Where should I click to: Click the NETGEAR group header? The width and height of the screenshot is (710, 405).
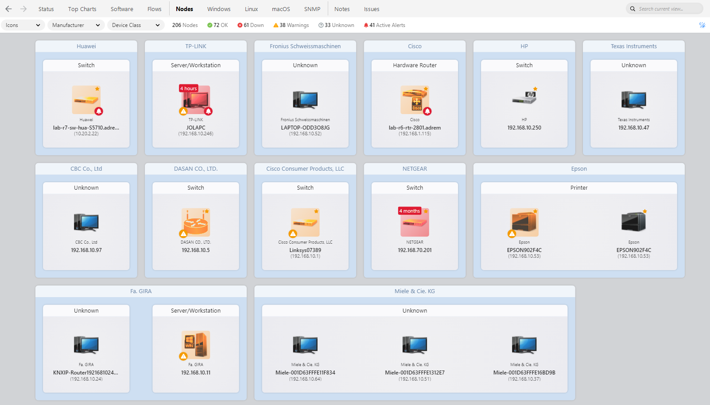click(415, 168)
